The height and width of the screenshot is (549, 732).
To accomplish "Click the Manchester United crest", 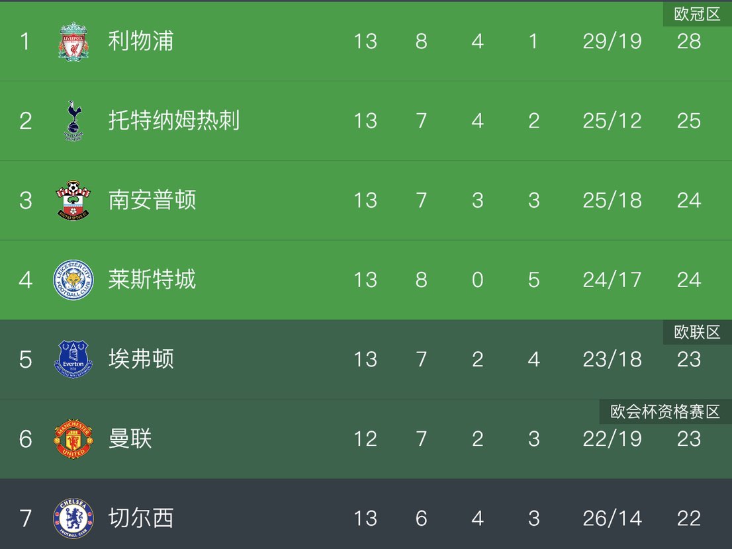I will [73, 439].
